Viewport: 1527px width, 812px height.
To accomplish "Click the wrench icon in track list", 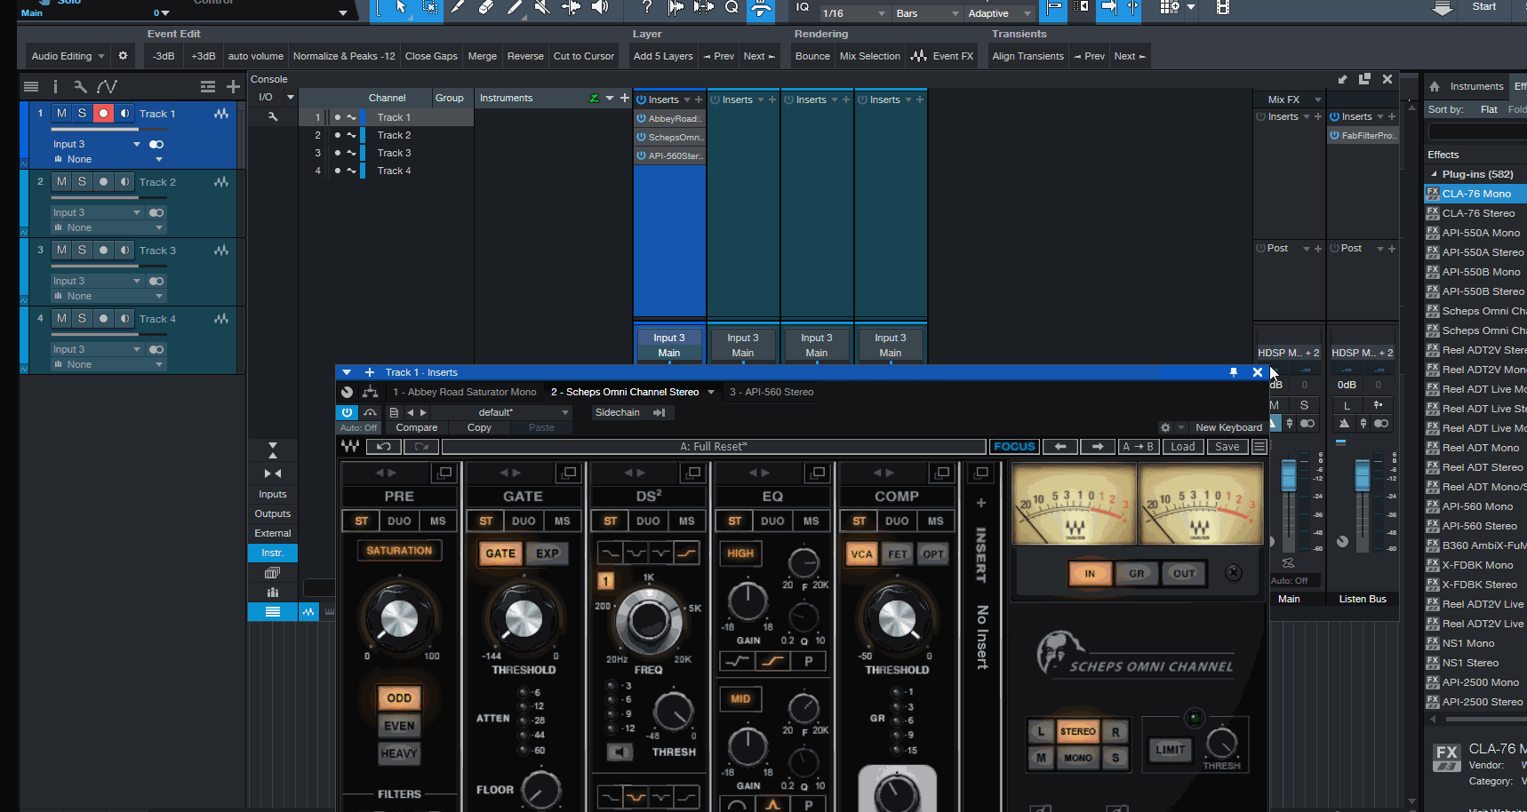I will (80, 86).
